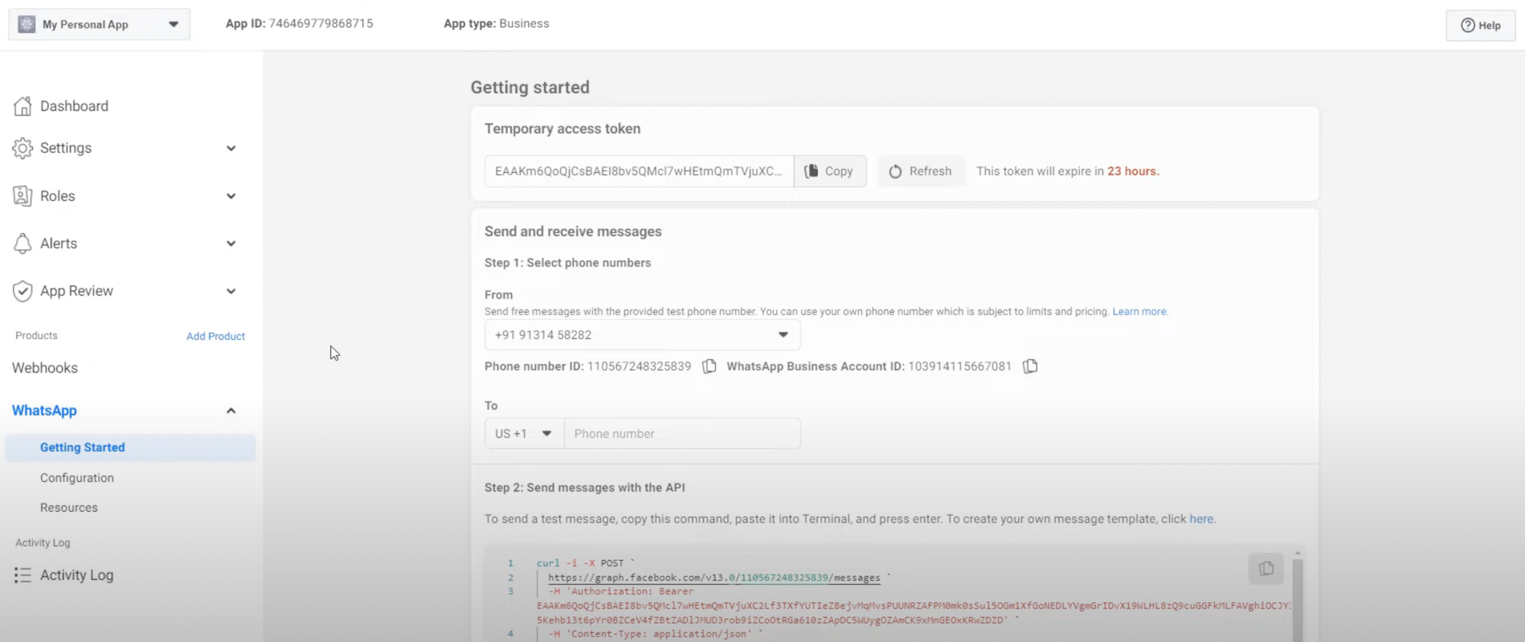Select Getting Started under WhatsApp
The image size is (1525, 642).
point(130,448)
